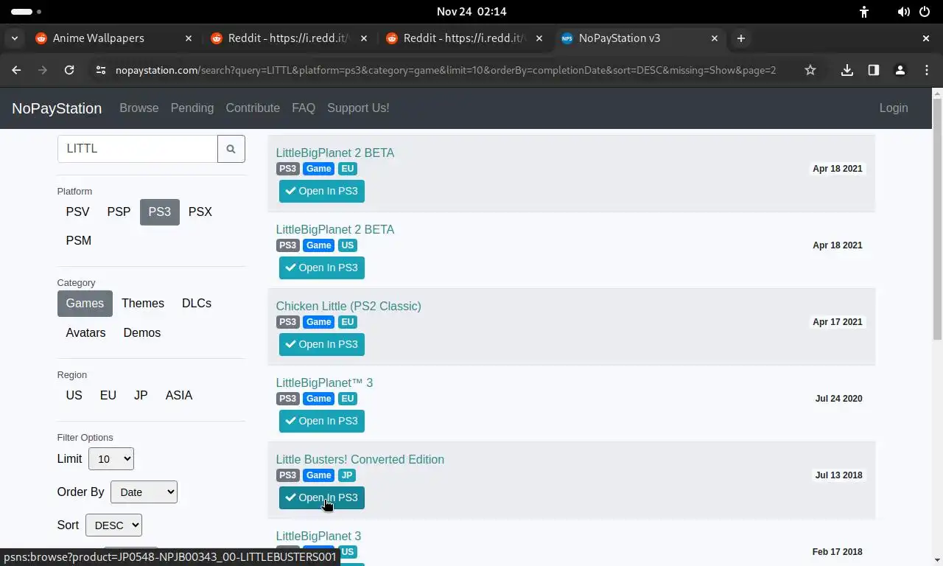Open Chicken Little (PS2 Classic) title link

click(348, 306)
